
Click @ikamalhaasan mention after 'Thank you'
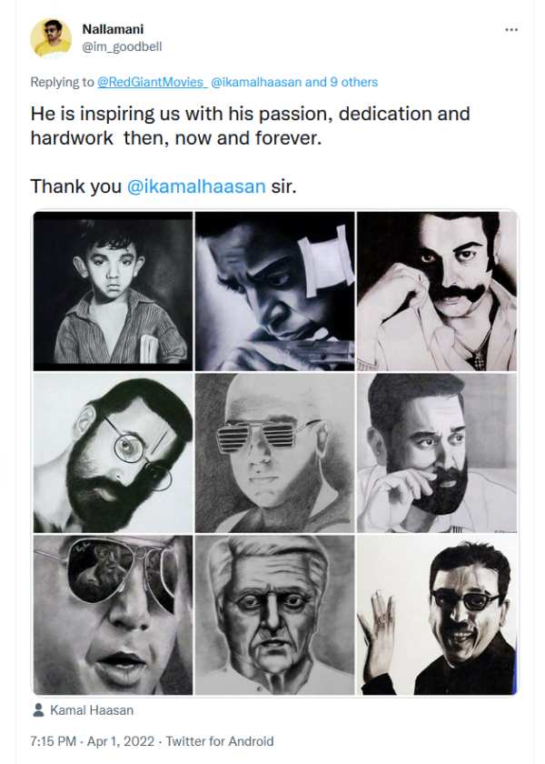[196, 186]
